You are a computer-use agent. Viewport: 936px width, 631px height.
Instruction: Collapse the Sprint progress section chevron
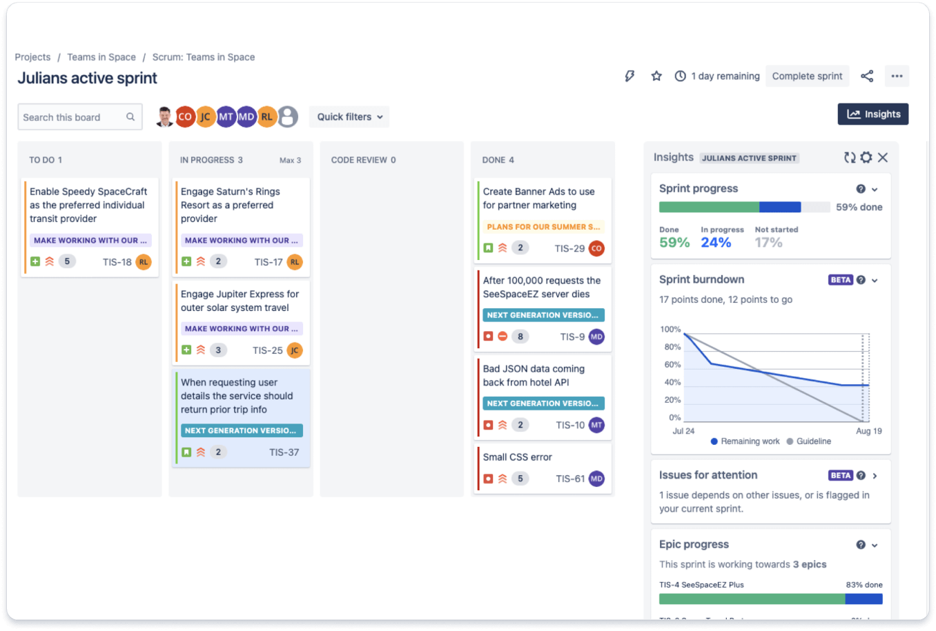875,188
